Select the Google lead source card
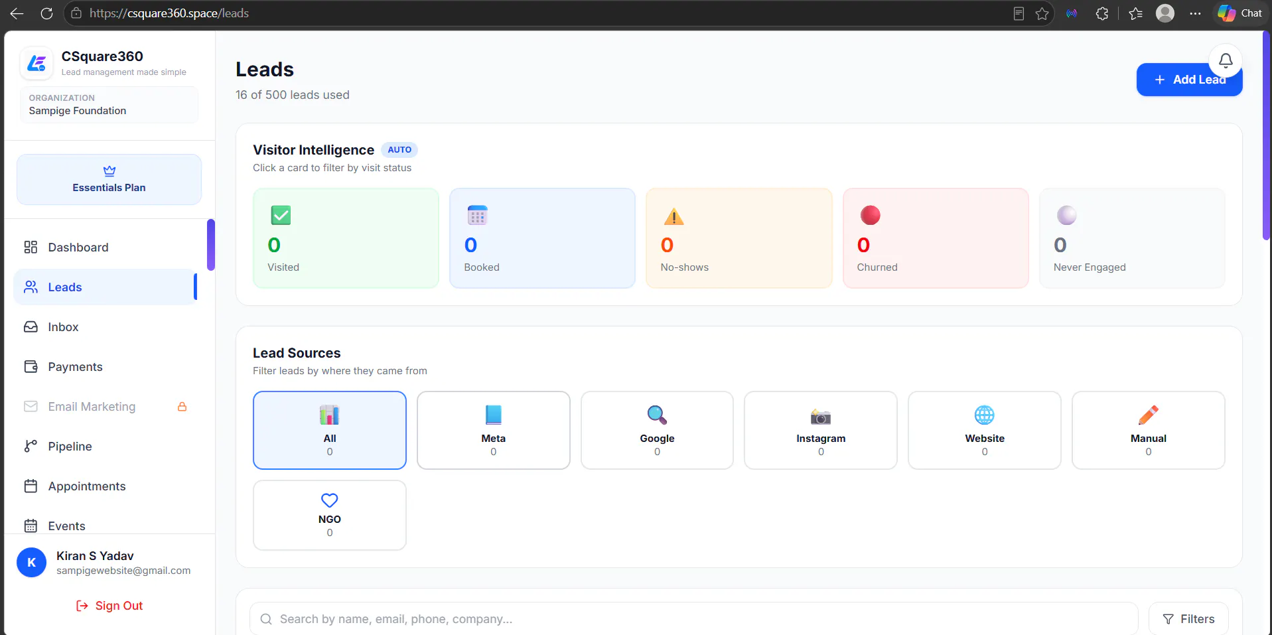Screen dimensions: 1272x635 point(658,431)
